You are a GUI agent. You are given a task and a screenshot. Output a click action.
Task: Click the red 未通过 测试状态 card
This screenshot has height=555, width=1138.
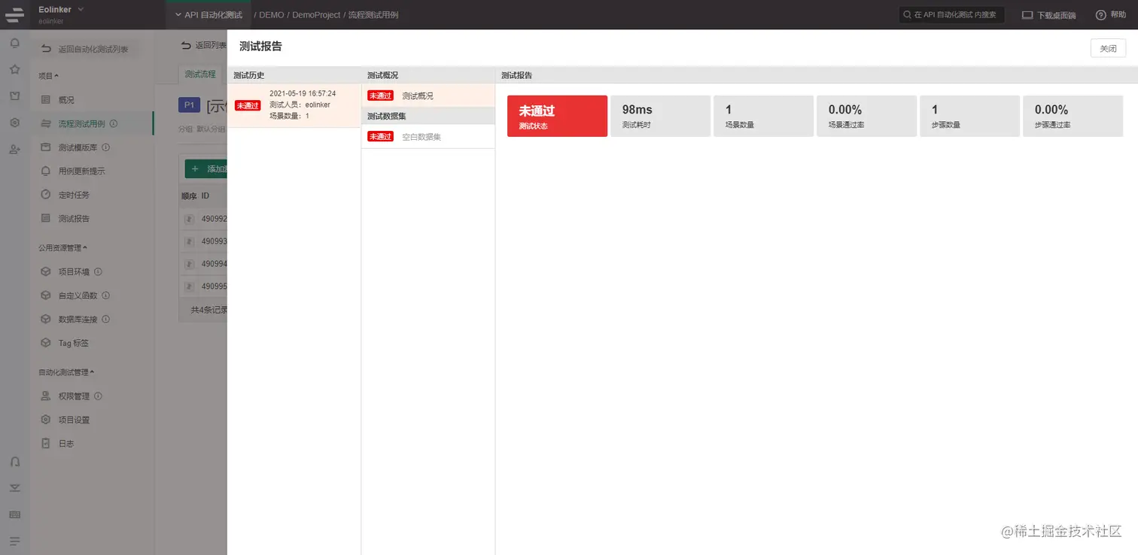tap(557, 116)
